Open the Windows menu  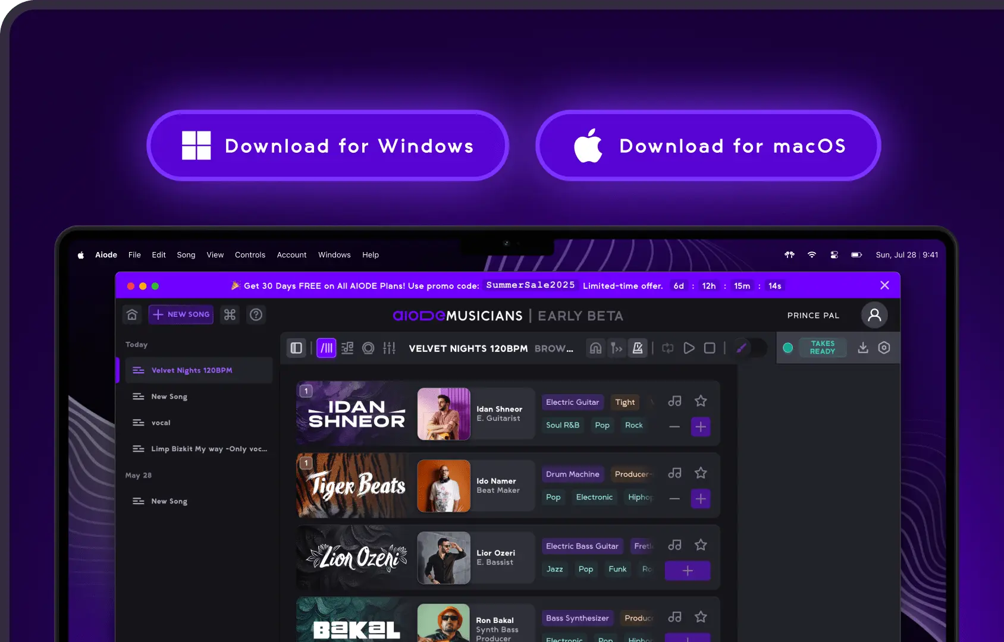coord(334,255)
